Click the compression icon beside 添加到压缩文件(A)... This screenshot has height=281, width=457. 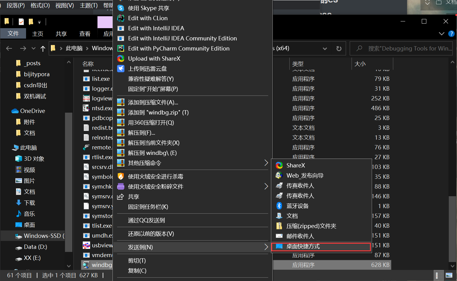pyautogui.click(x=121, y=102)
